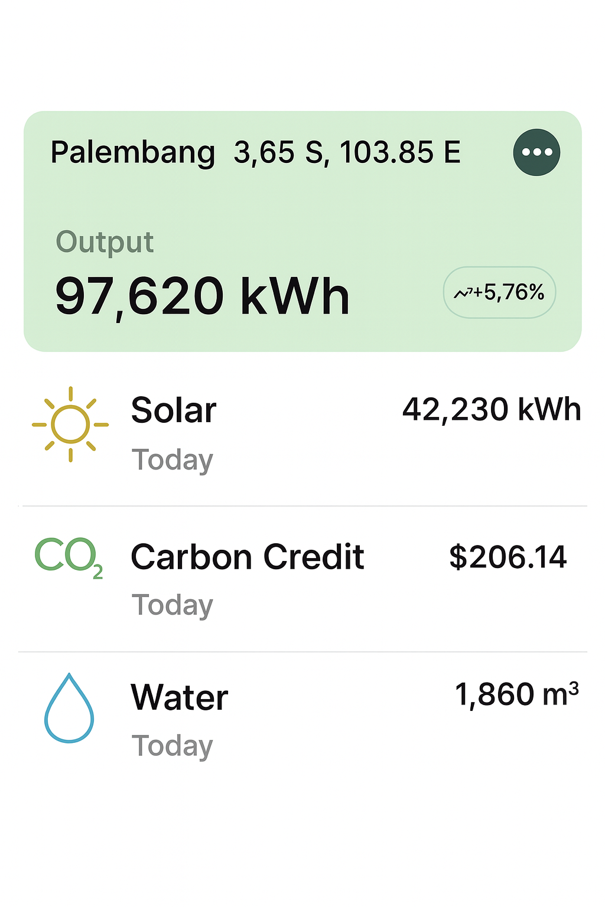Click the trend arrow in percentage badge
Viewport: 605px width, 907px height.
point(462,293)
